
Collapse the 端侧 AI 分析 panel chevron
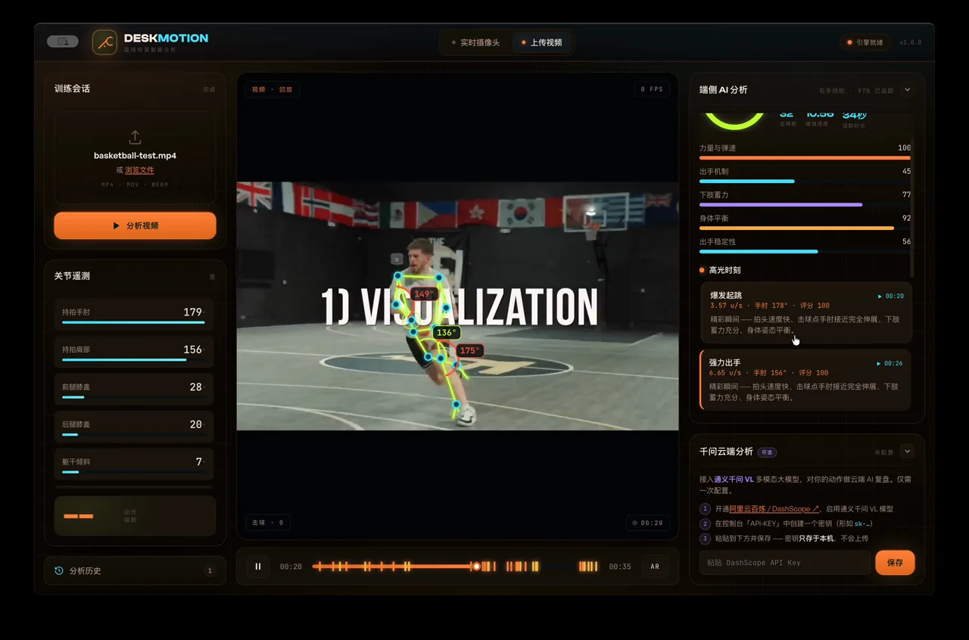907,89
